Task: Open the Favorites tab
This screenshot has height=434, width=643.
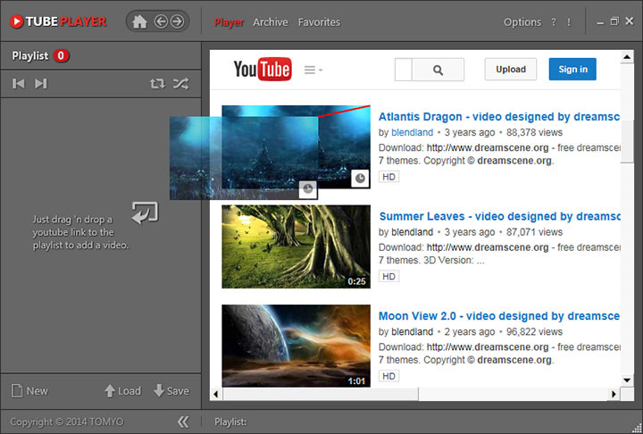Action: click(x=319, y=22)
